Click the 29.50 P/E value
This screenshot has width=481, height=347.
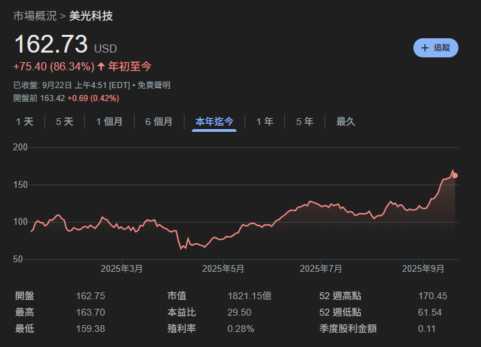click(x=239, y=312)
